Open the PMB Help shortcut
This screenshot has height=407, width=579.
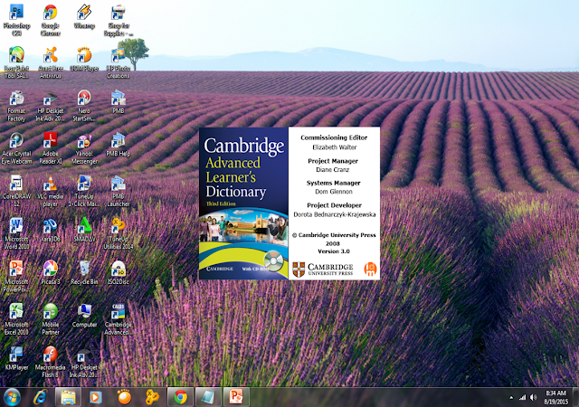119,145
